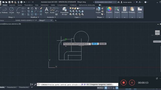Open Utilidades panel dropdown
This screenshot has height=90, width=161.
pos(125,17)
